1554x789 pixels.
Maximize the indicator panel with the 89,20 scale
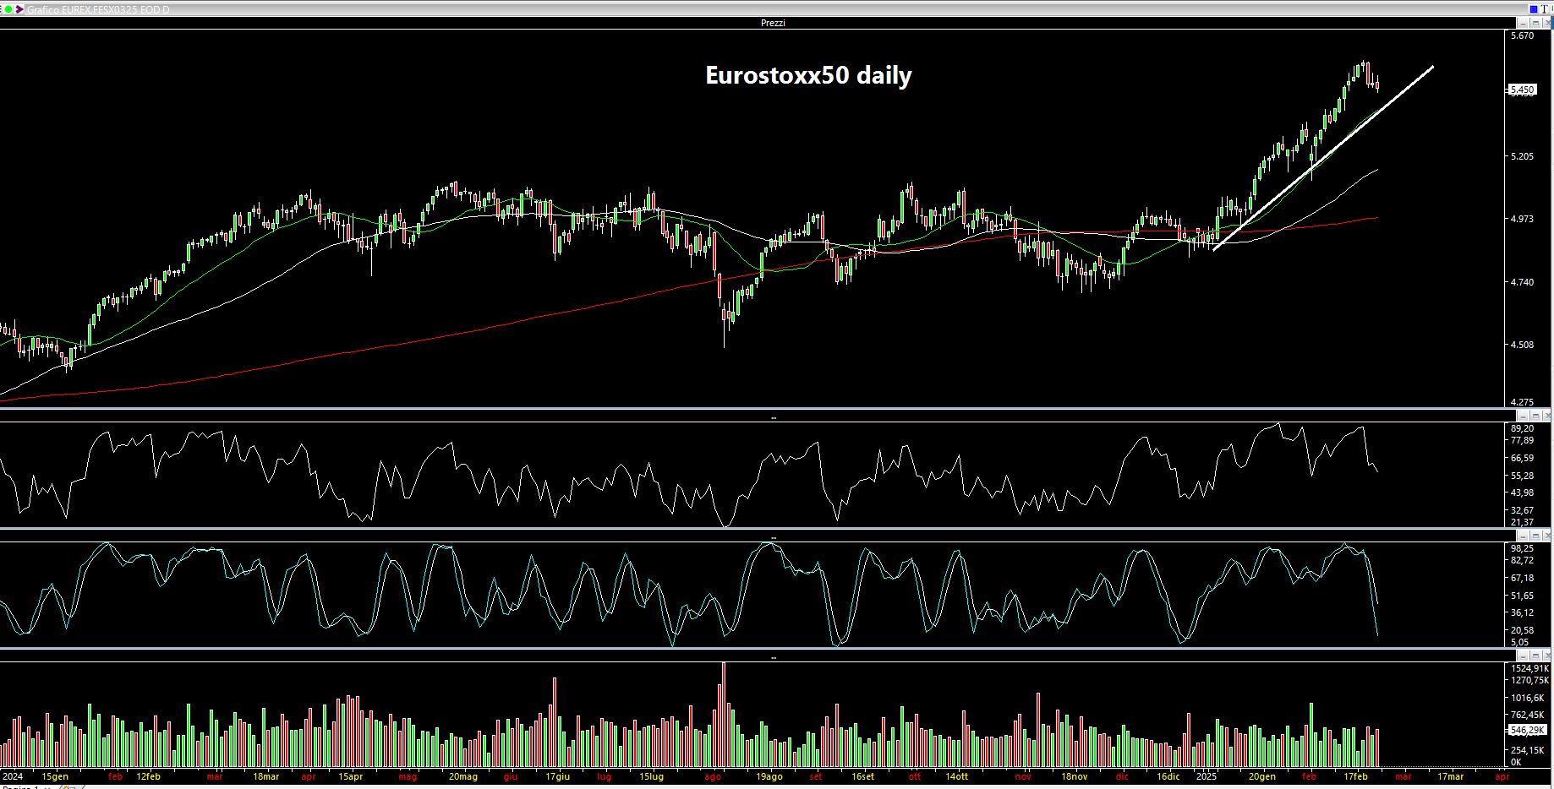pos(1535,416)
